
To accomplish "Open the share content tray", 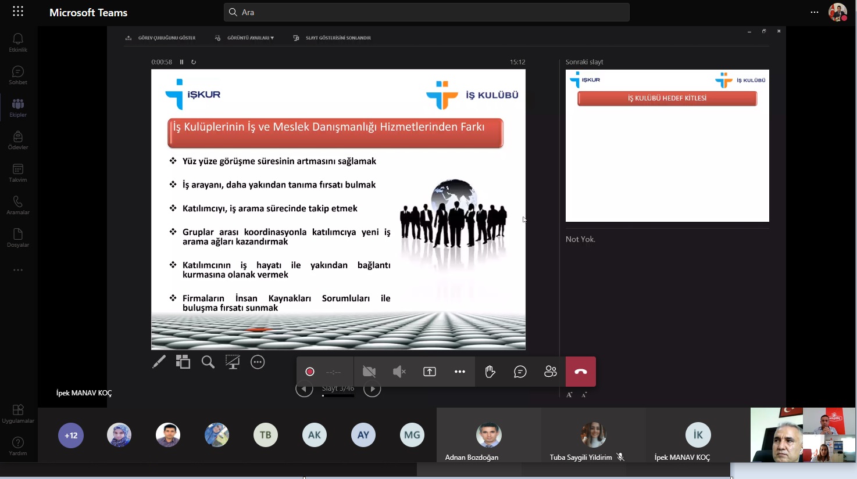I will (x=430, y=372).
